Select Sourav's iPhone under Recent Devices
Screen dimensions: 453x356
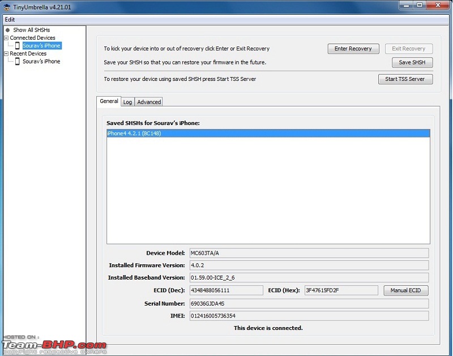click(41, 62)
